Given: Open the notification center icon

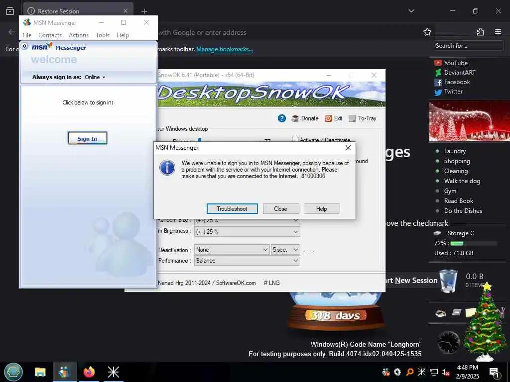Looking at the screenshot, I should pos(494,373).
